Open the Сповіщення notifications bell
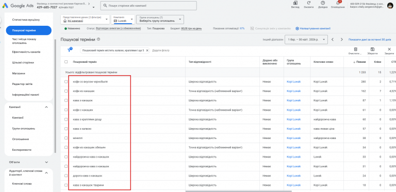396x192 pixels. coord(338,3)
